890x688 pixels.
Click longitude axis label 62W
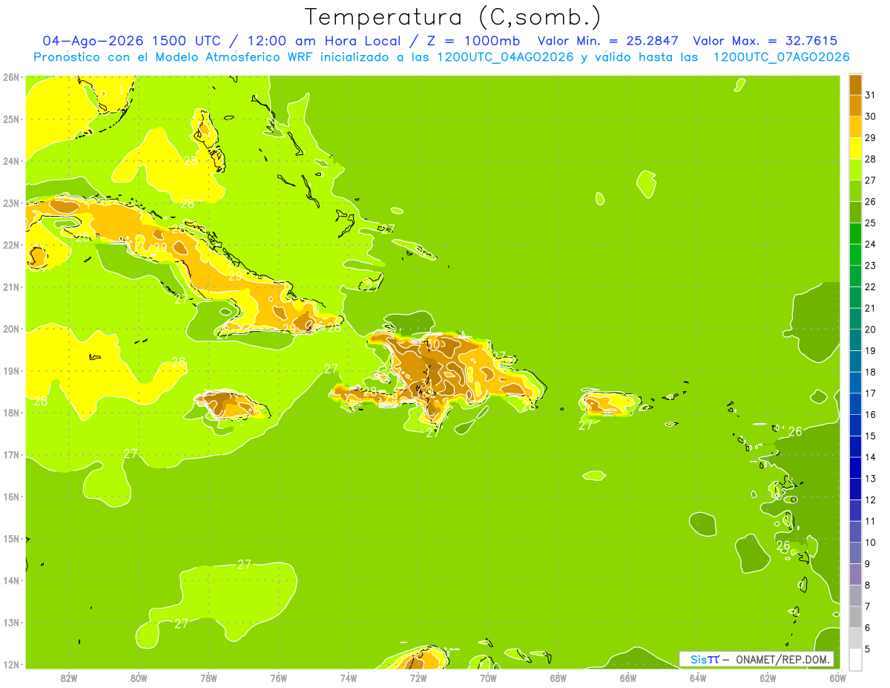pyautogui.click(x=768, y=678)
